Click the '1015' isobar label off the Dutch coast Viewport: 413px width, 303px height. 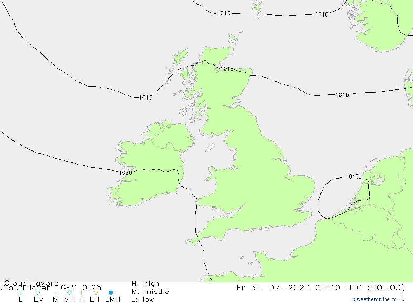tap(352, 177)
